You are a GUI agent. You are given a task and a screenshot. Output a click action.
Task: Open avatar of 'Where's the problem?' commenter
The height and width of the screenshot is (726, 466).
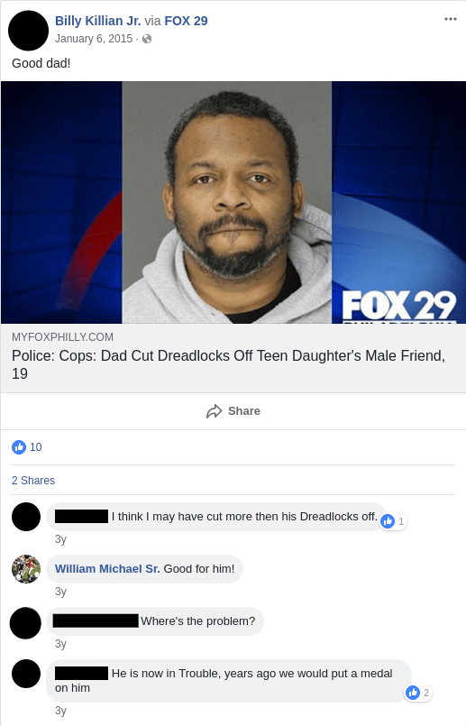(x=25, y=623)
